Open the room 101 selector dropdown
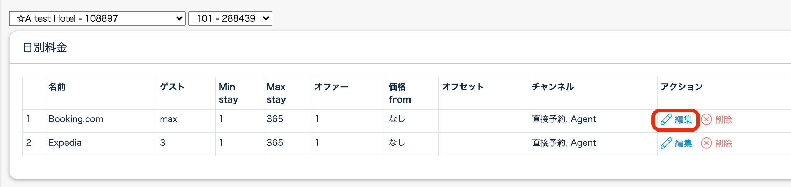This screenshot has width=791, height=187. (x=230, y=18)
